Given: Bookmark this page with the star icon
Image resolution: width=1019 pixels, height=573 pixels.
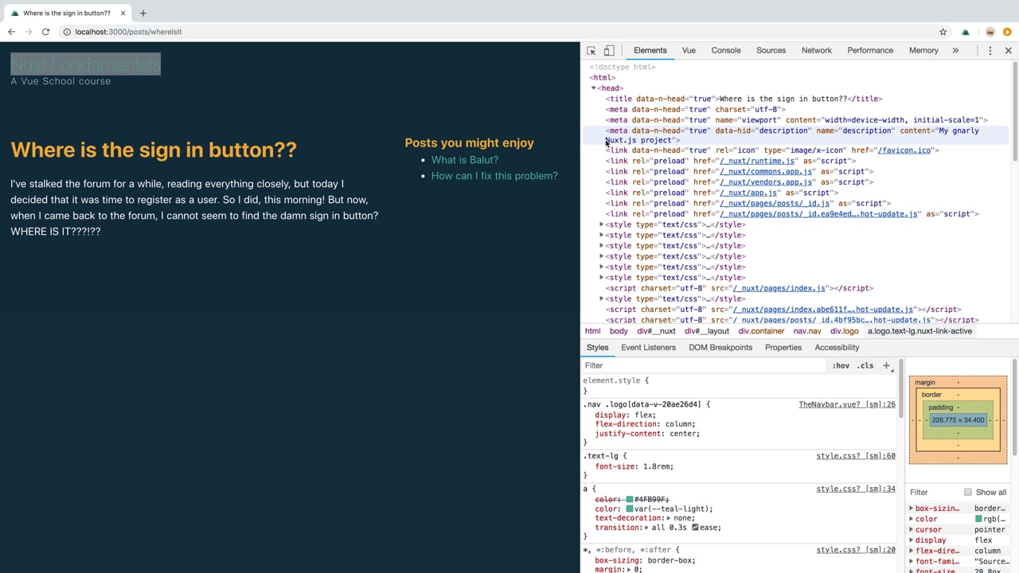Looking at the screenshot, I should [943, 32].
